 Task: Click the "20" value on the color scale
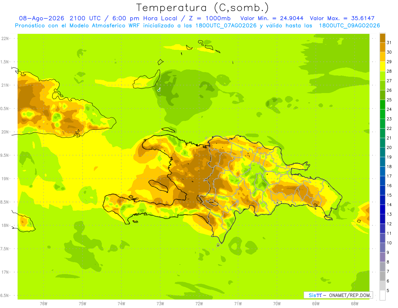[x=389, y=148]
